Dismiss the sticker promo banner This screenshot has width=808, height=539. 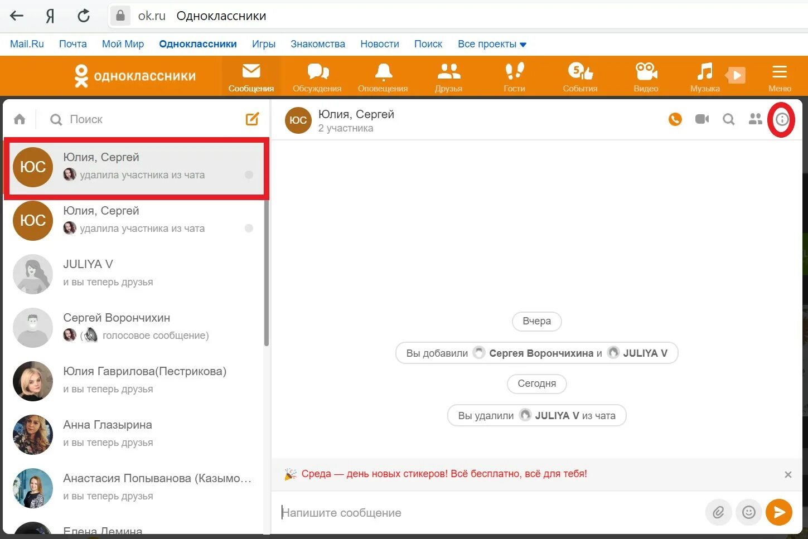tap(788, 474)
